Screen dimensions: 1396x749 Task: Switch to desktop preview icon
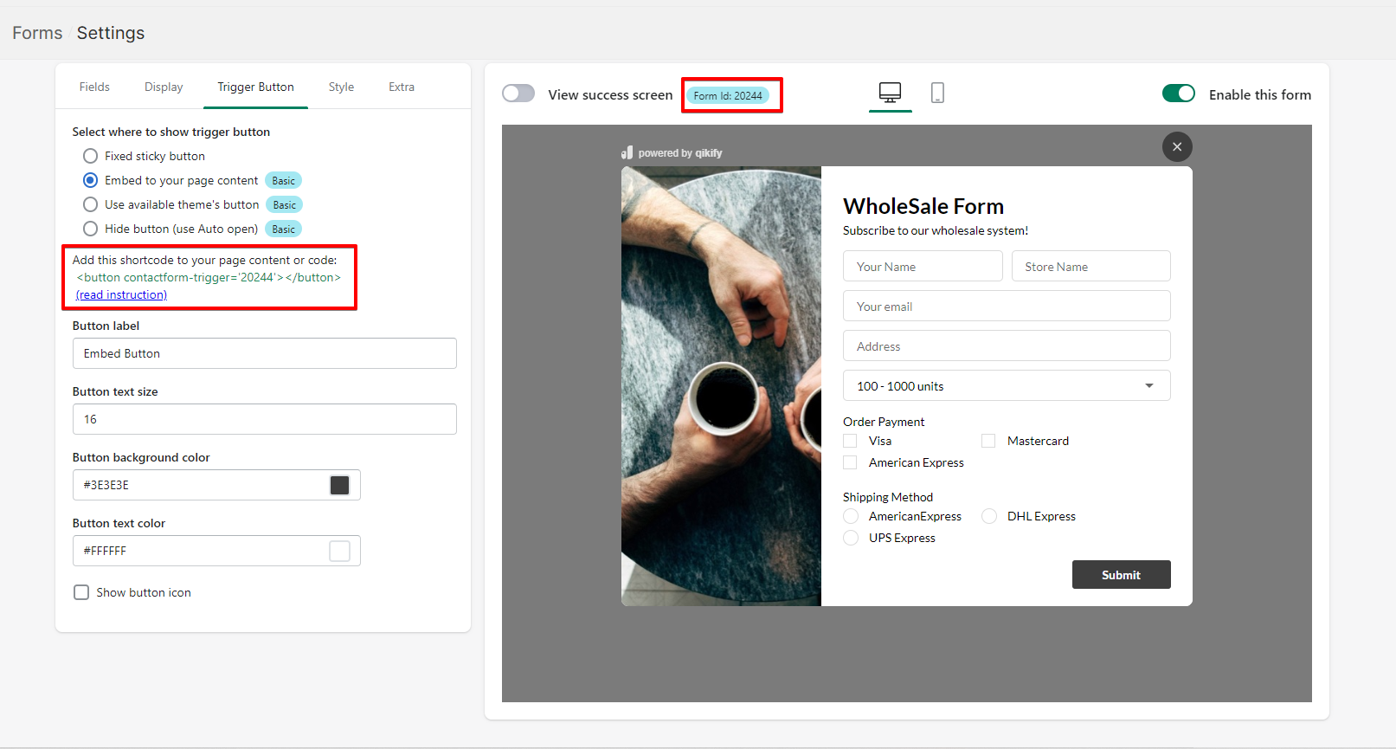(890, 93)
